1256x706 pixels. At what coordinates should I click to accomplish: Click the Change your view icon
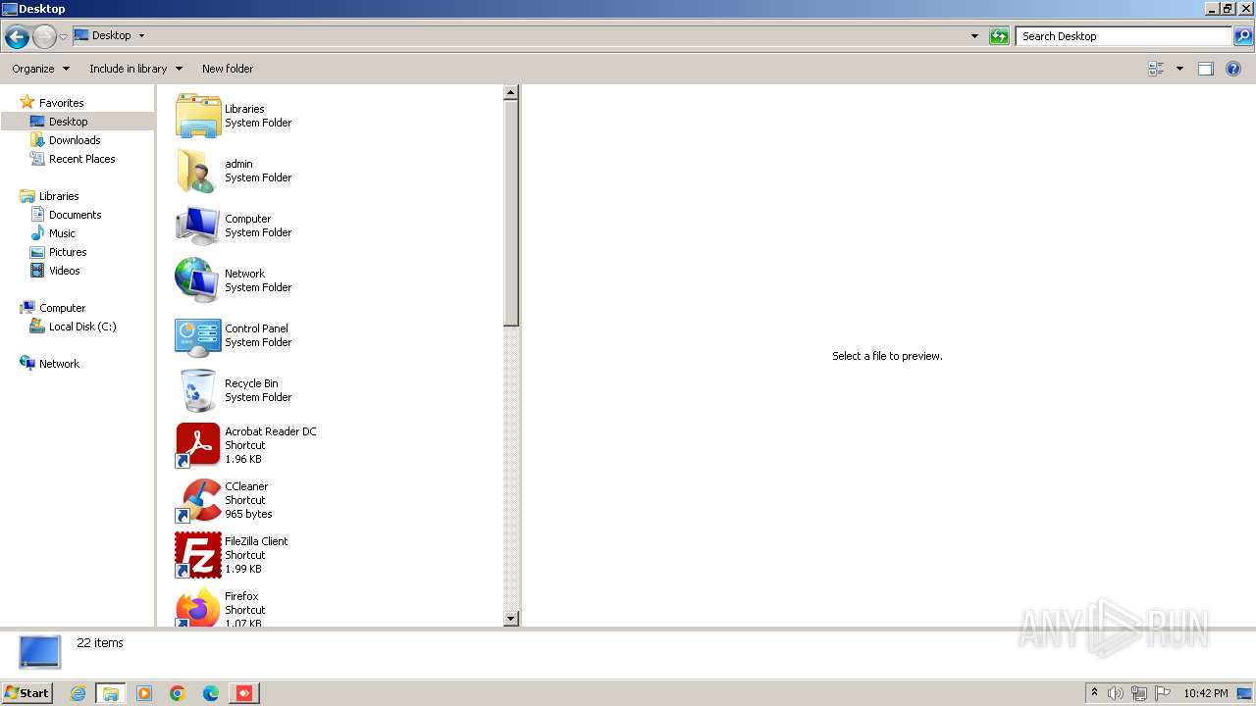1156,69
